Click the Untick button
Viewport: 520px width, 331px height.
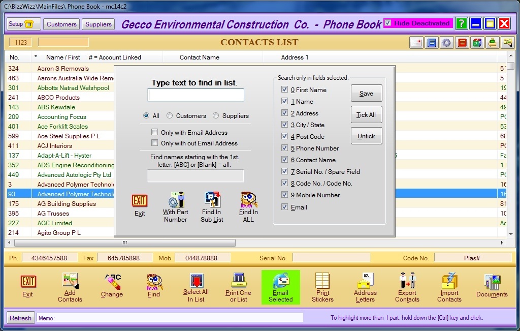click(x=367, y=136)
